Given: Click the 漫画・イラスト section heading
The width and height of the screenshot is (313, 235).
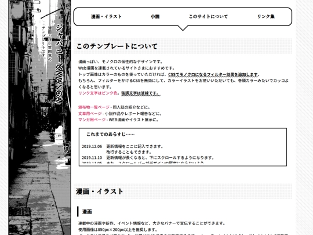Looking at the screenshot, I should [100, 191].
